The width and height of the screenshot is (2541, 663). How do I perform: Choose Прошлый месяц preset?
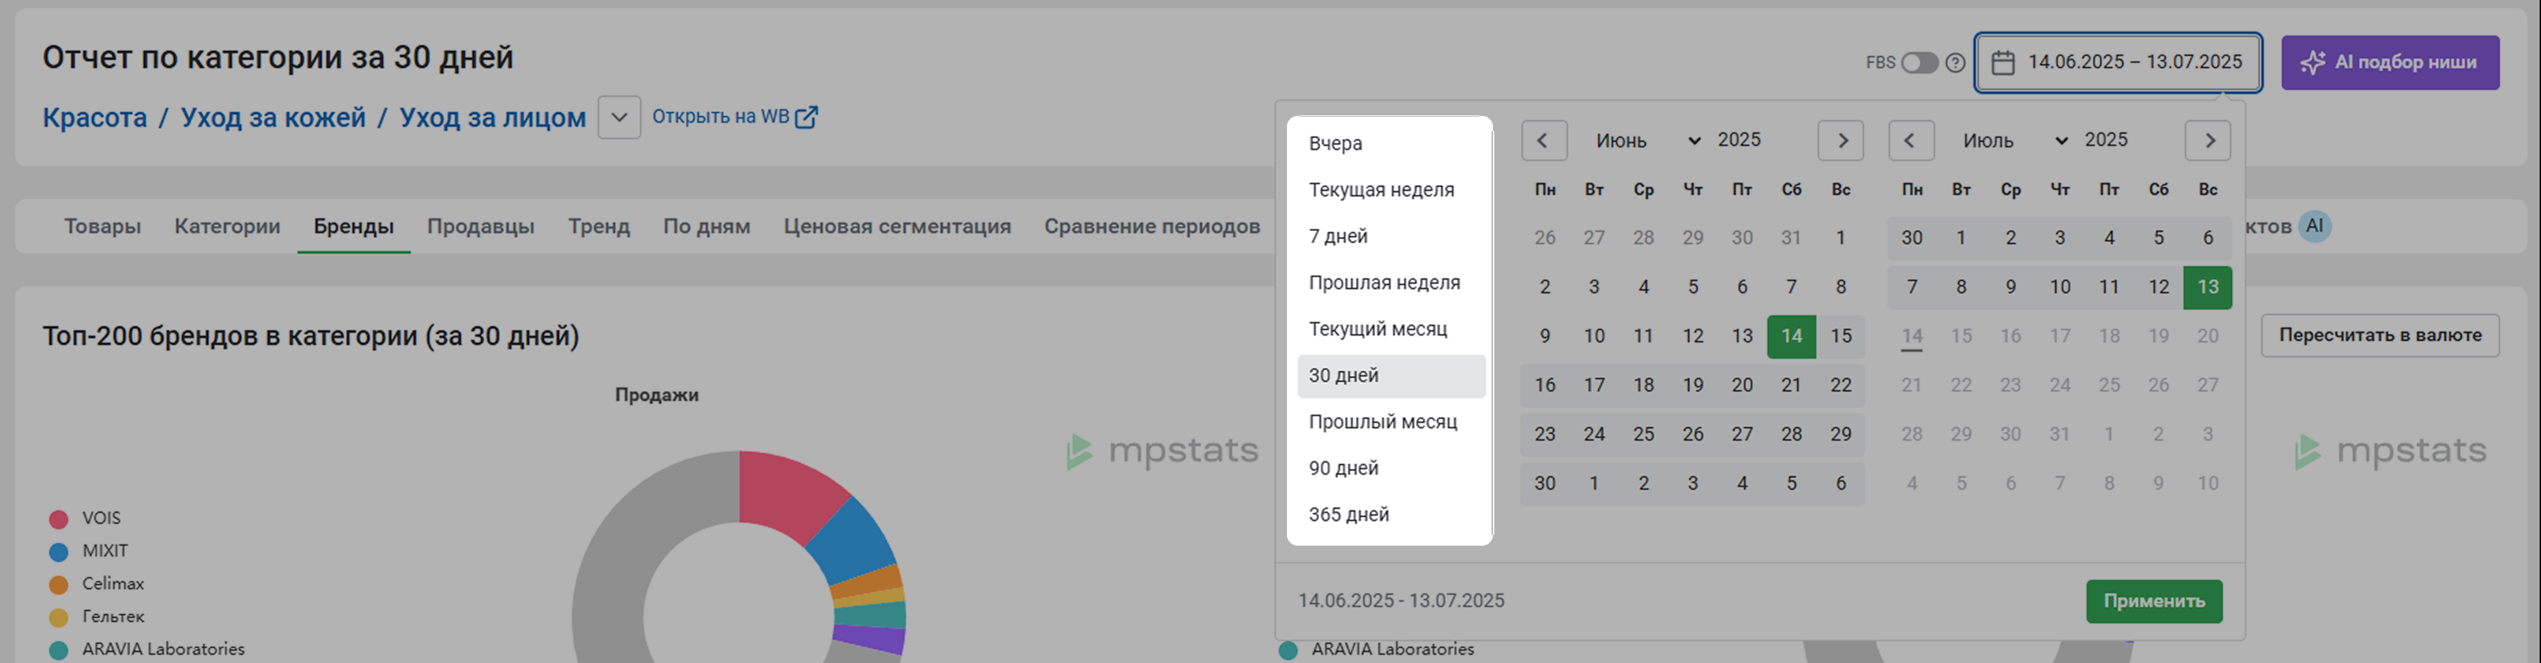(1391, 422)
